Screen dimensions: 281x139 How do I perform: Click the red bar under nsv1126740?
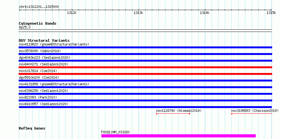point(173,114)
